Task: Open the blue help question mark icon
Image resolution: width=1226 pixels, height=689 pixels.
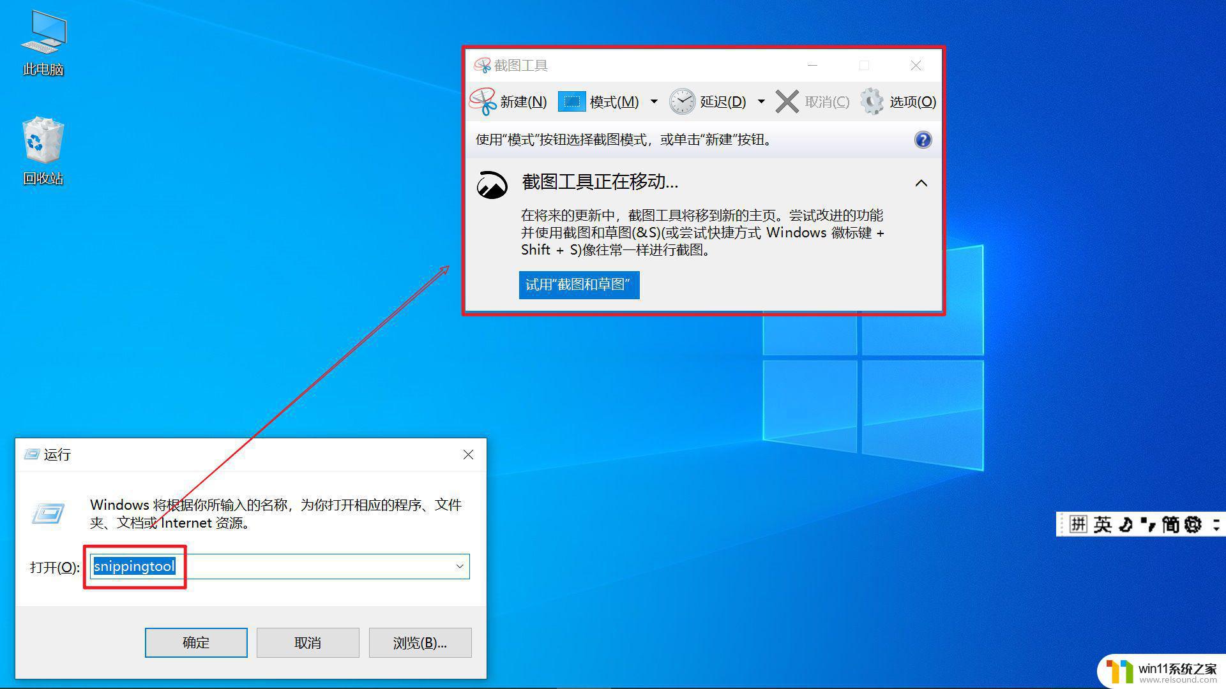Action: coord(923,140)
